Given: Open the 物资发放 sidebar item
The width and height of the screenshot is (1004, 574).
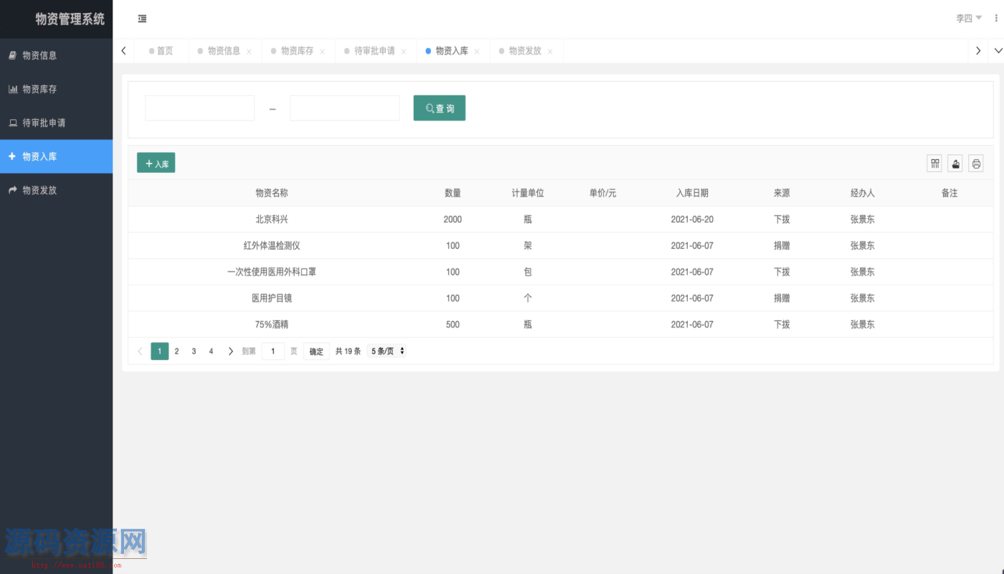Looking at the screenshot, I should (x=56, y=190).
